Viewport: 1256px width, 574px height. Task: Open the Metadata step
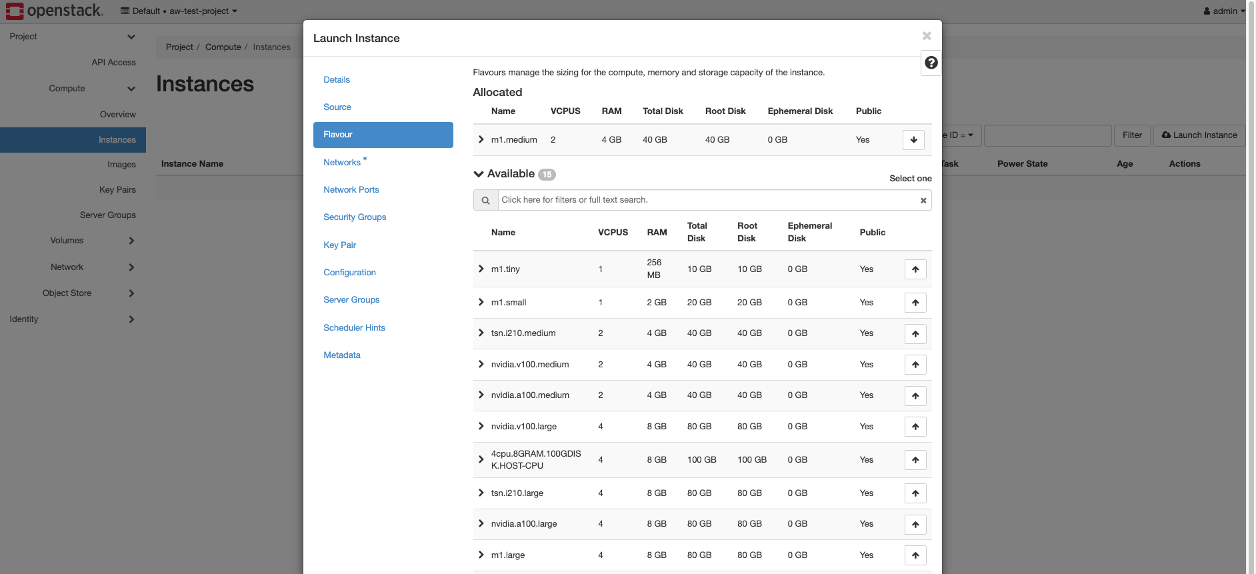tap(342, 355)
